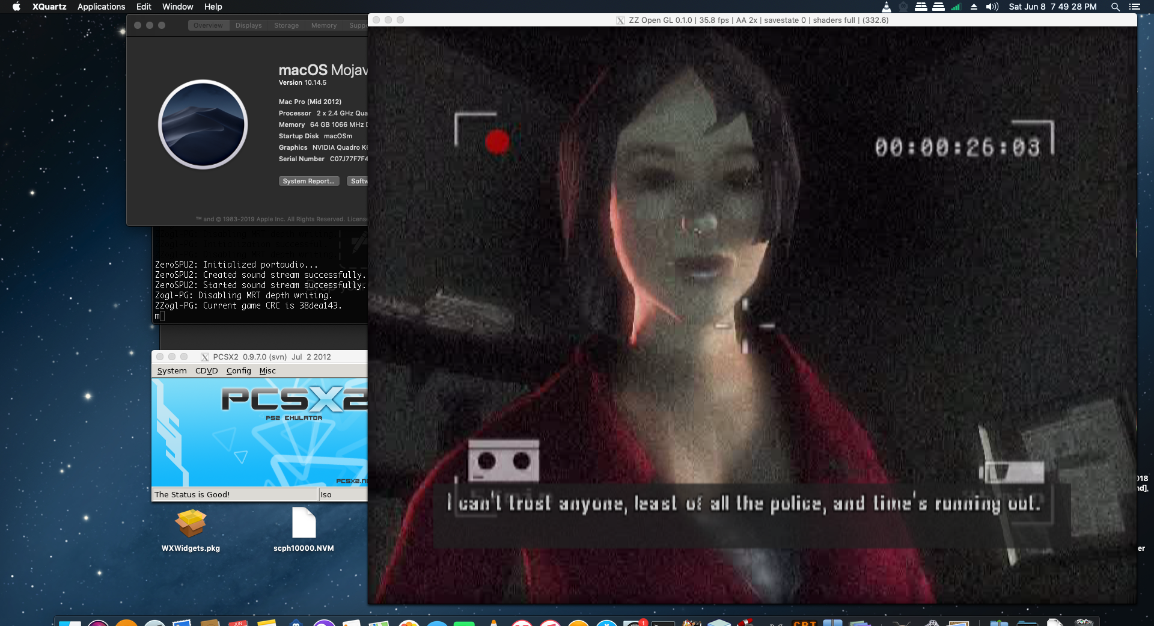Open Calendar (JUN) icon in the Dock
The width and height of the screenshot is (1154, 626).
pyautogui.click(x=239, y=623)
